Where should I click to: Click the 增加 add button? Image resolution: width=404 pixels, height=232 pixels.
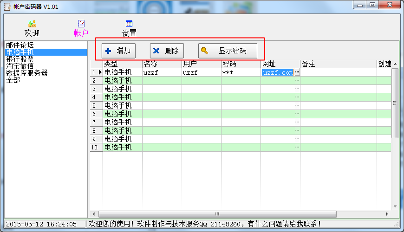coord(118,51)
